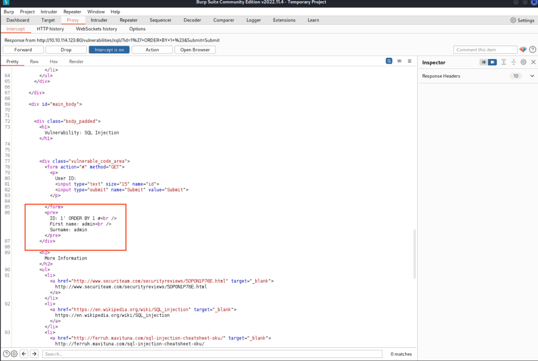538x361 pixels.
Task: Select the Proxy tab
Action: [x=73, y=20]
